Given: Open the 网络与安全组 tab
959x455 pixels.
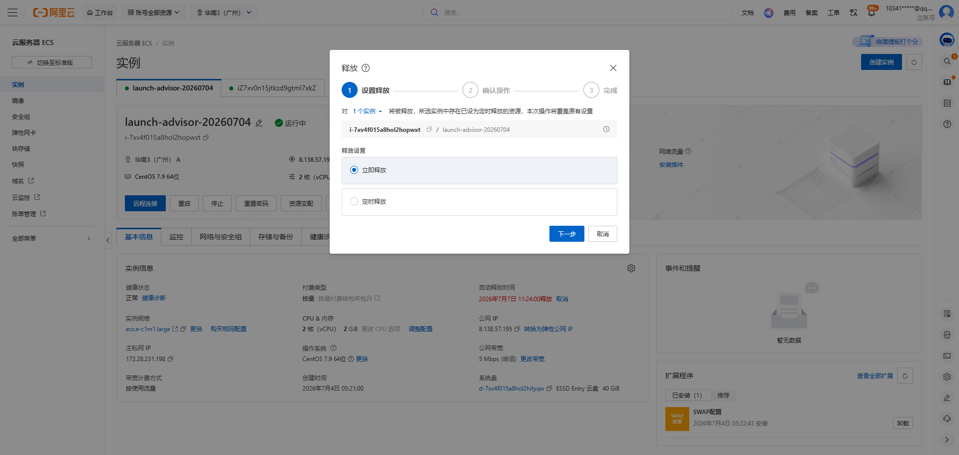Looking at the screenshot, I should click(221, 237).
